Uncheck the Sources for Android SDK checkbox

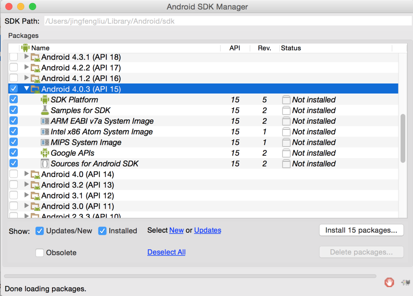(x=13, y=163)
